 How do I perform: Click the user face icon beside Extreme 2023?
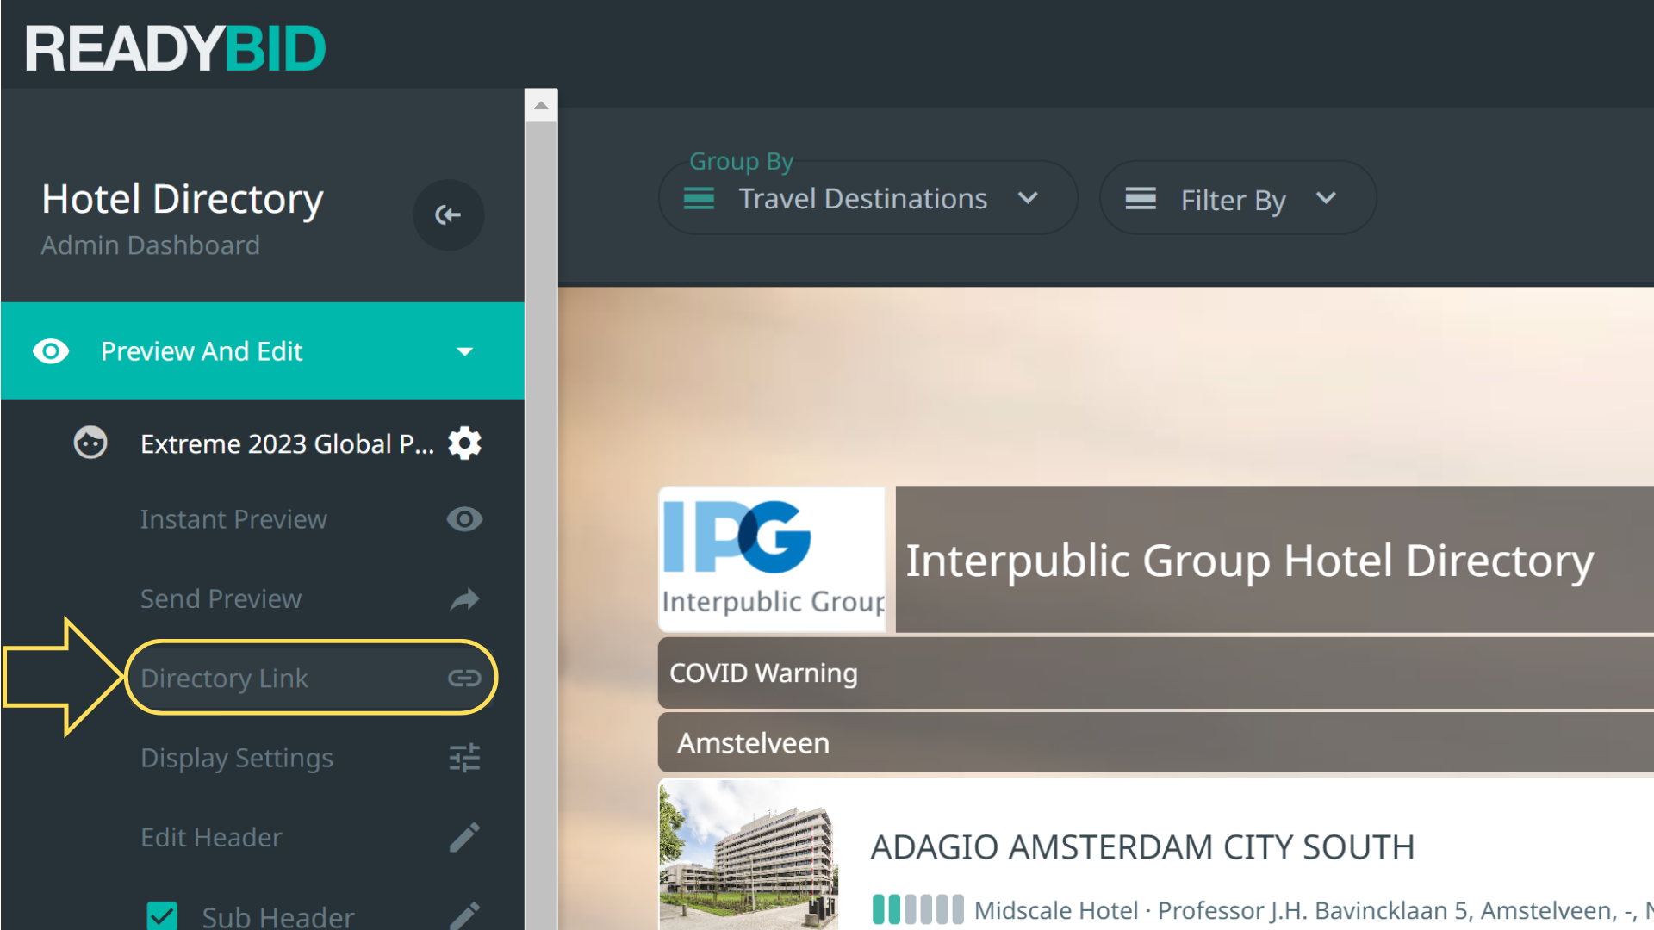click(90, 443)
